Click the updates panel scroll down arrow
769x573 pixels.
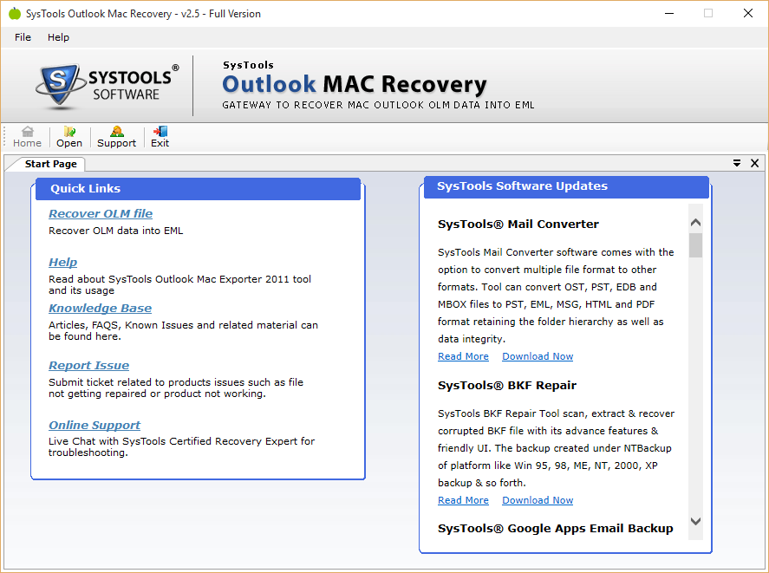(695, 522)
